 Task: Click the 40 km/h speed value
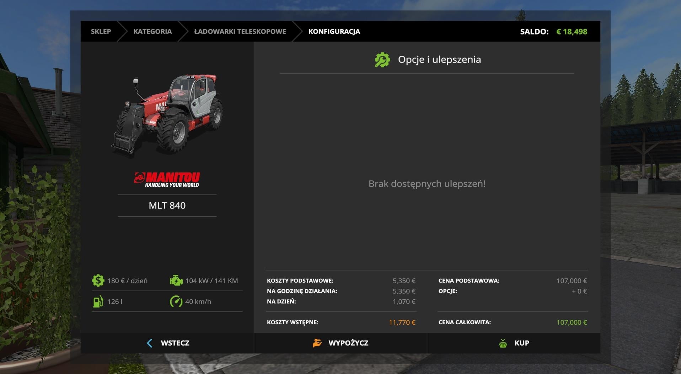coord(198,301)
